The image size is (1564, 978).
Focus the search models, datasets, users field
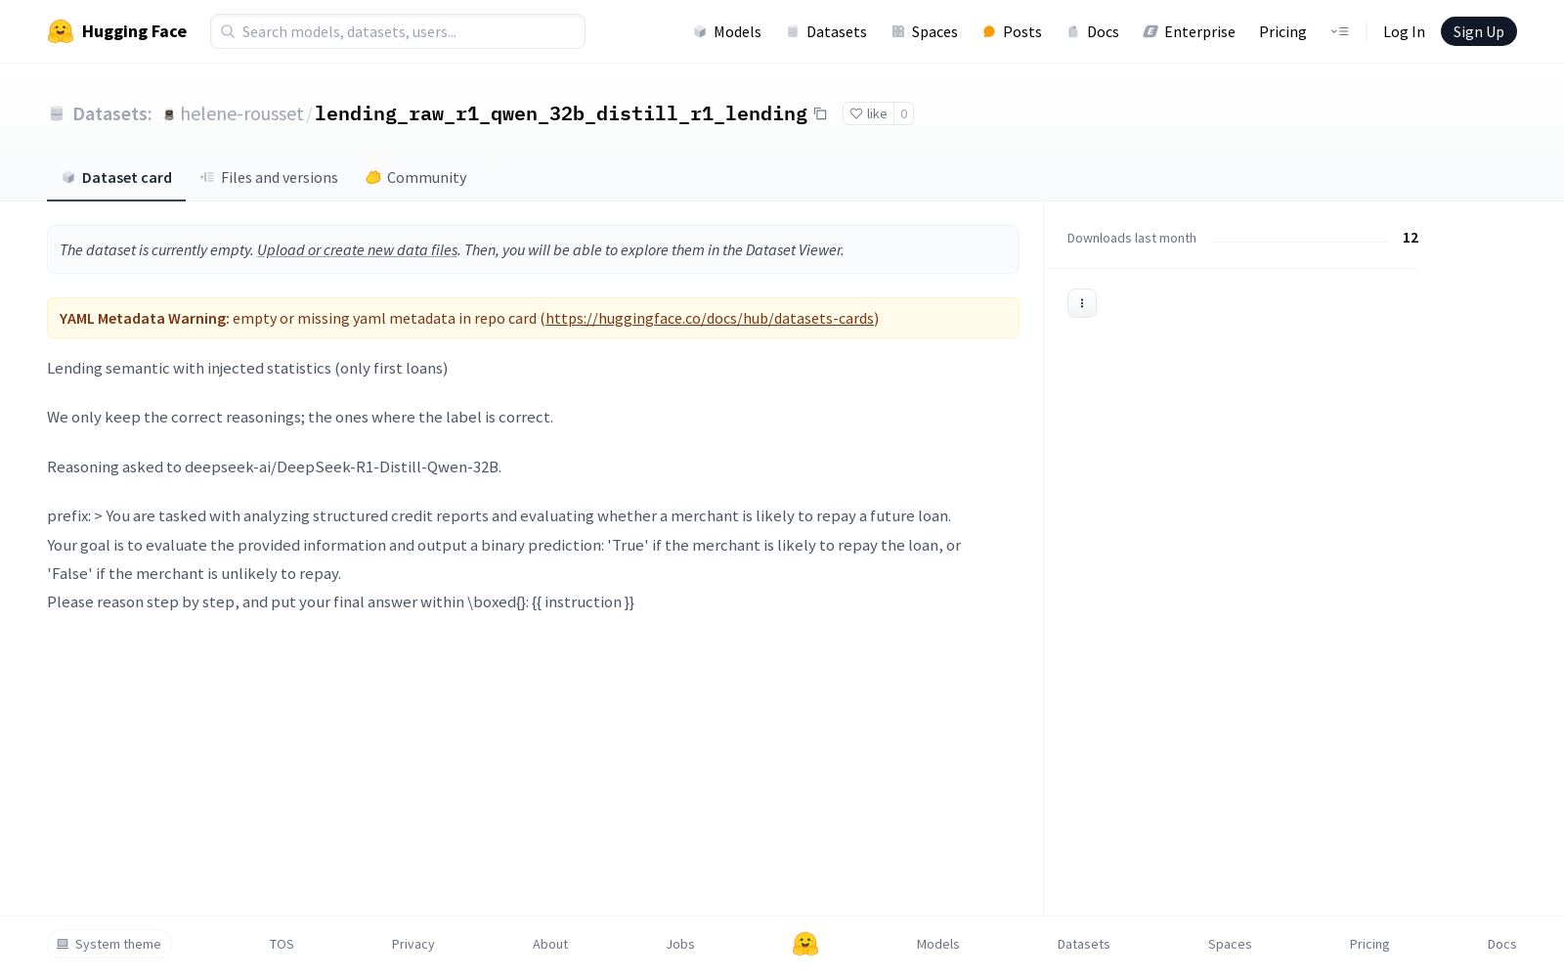click(x=398, y=31)
